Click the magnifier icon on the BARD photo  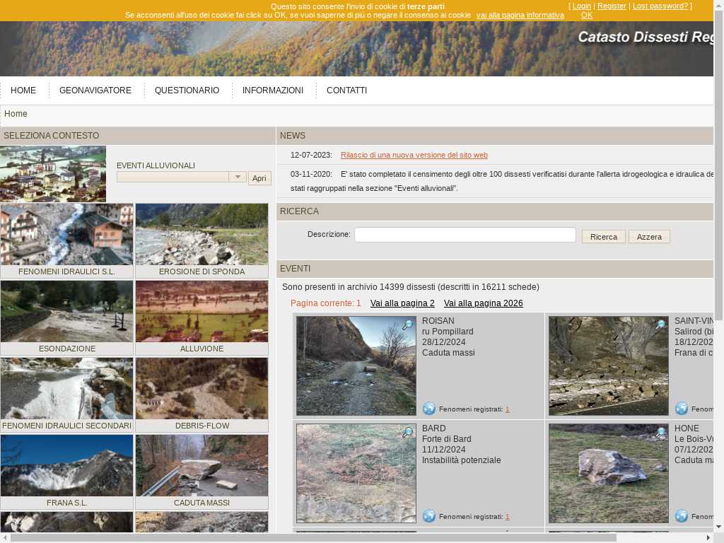(x=407, y=433)
